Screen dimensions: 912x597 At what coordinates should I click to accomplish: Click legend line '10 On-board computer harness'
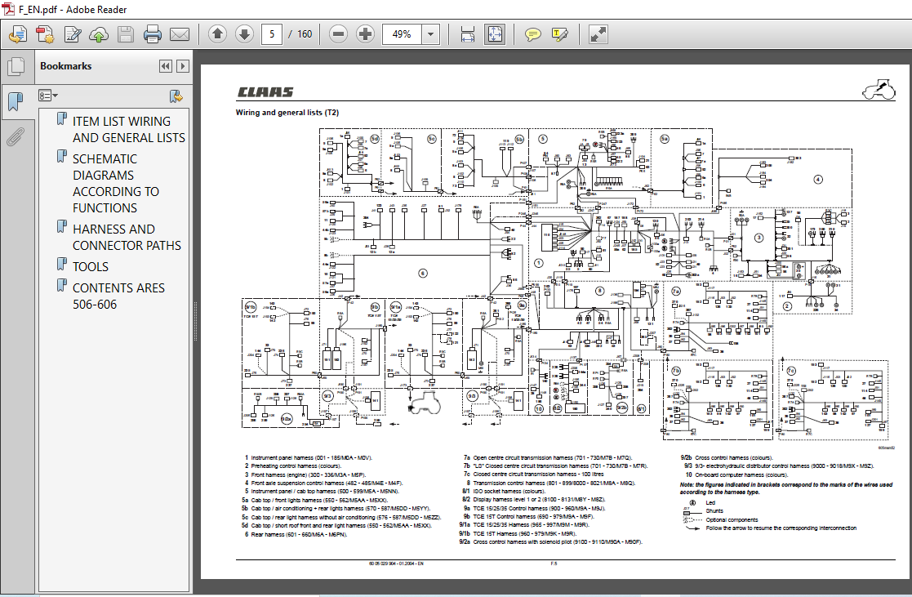[x=736, y=474]
